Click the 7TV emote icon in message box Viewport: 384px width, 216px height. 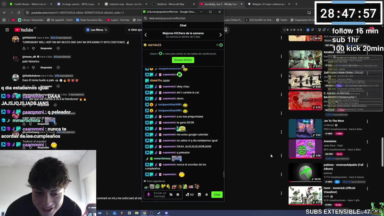171,195
